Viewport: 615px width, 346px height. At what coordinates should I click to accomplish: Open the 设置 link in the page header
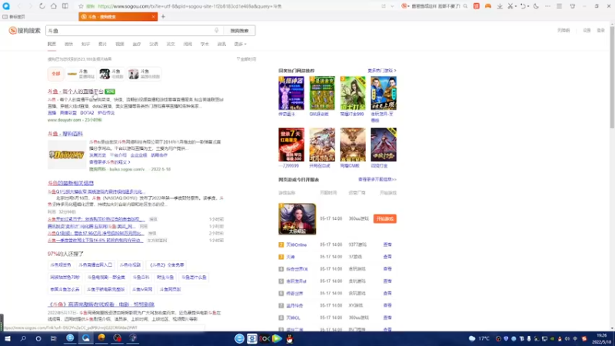click(x=587, y=31)
